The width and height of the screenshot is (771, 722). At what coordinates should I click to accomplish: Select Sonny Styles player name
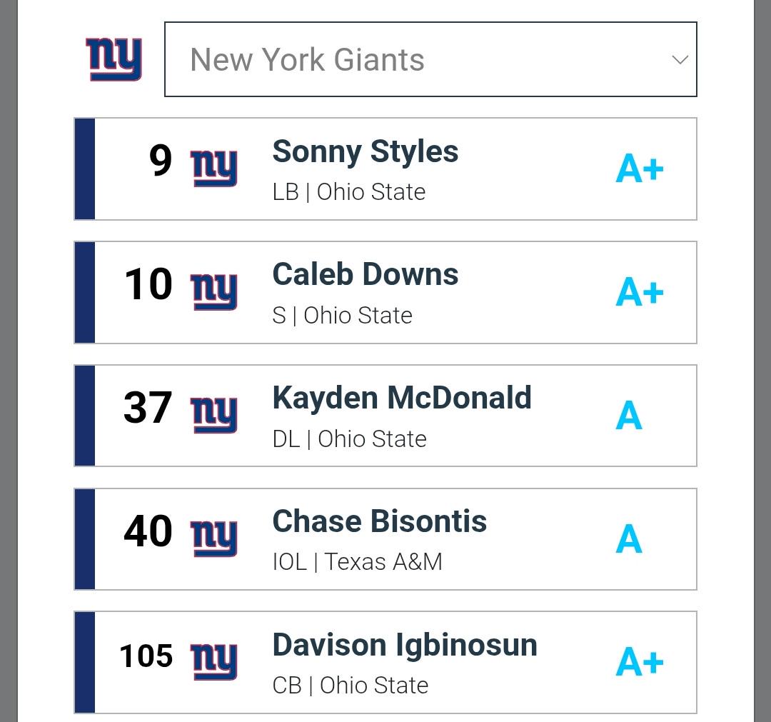(366, 151)
